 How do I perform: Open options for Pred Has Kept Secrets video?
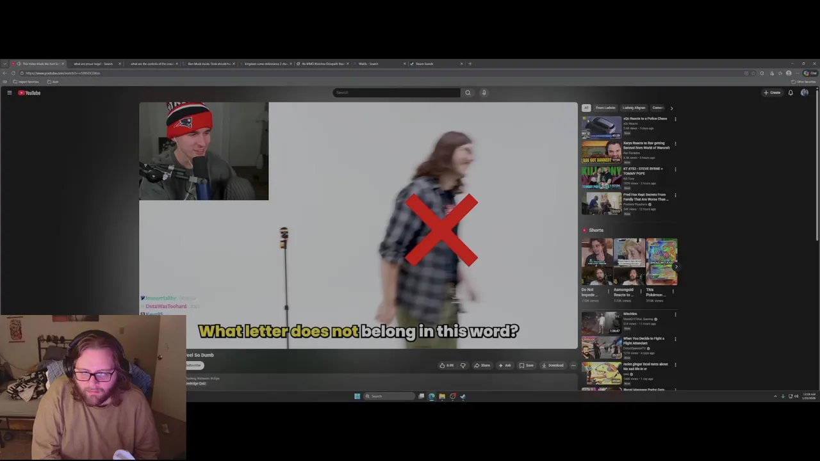pos(675,195)
